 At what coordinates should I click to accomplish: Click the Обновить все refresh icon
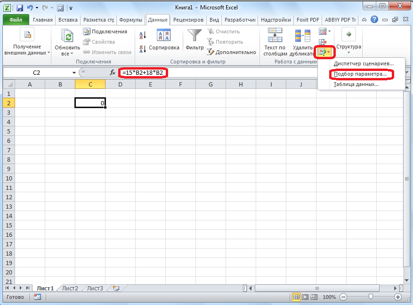(67, 36)
